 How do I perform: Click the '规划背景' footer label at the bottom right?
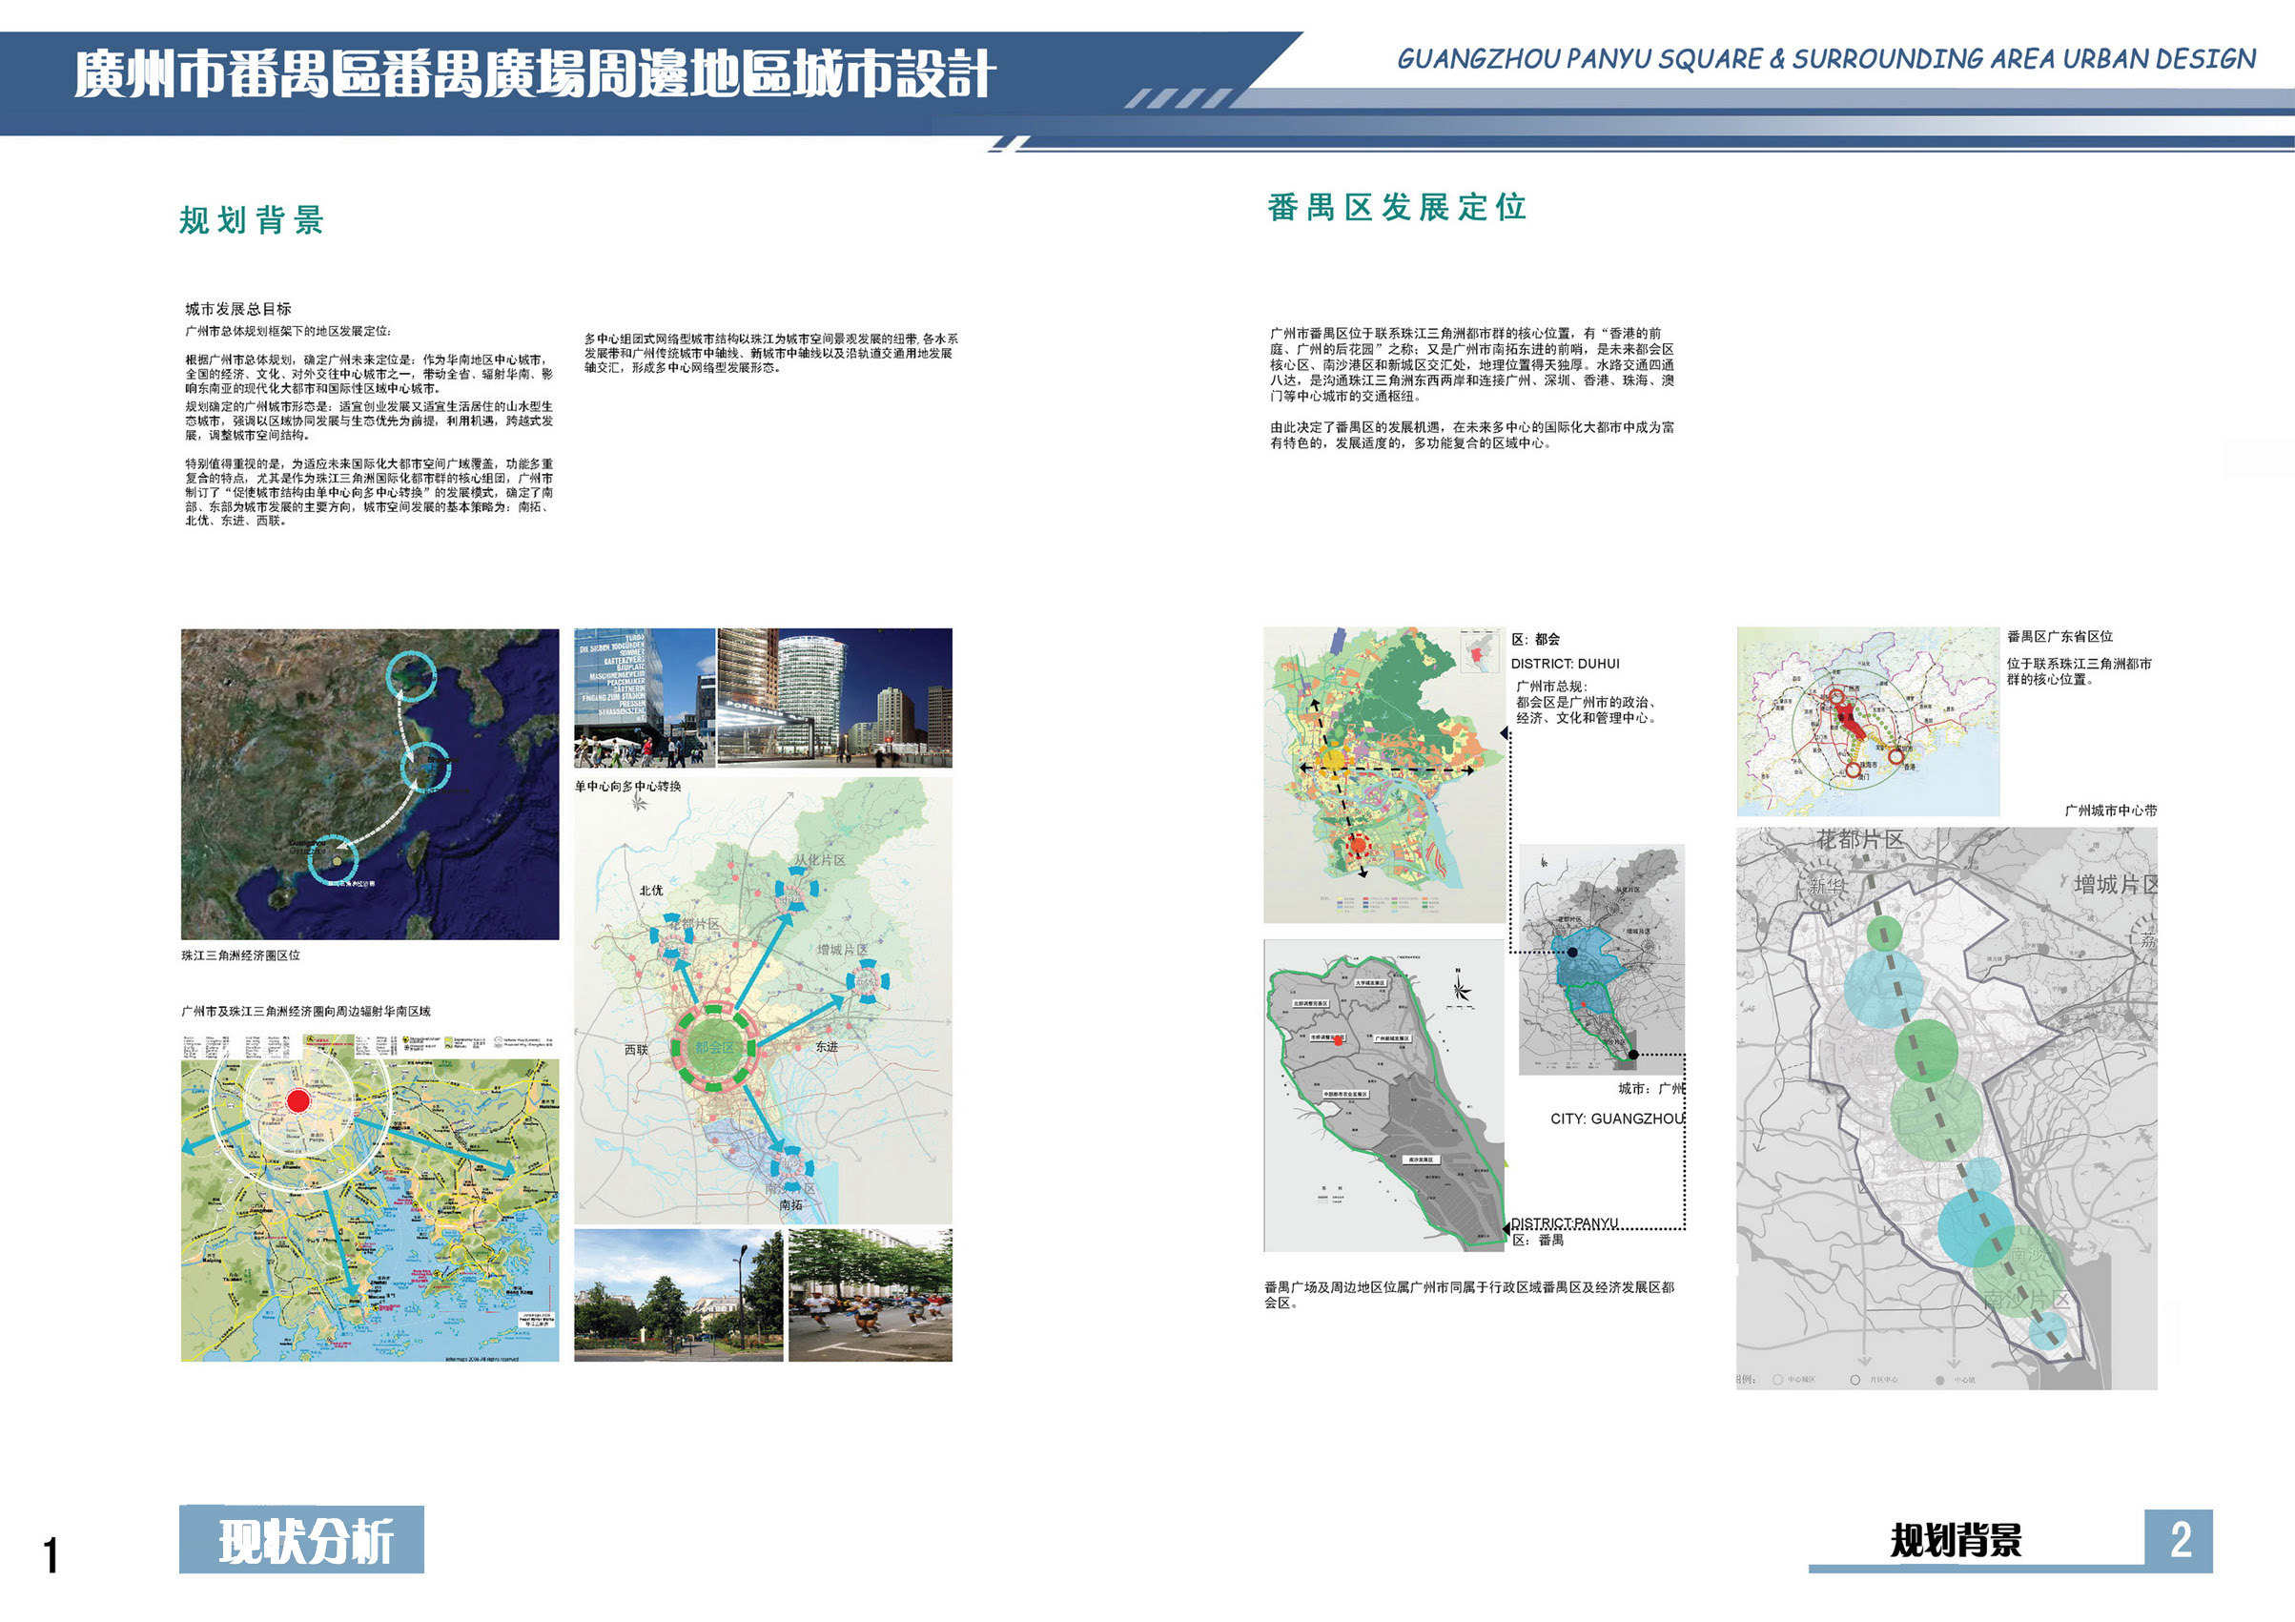[x=1957, y=1540]
